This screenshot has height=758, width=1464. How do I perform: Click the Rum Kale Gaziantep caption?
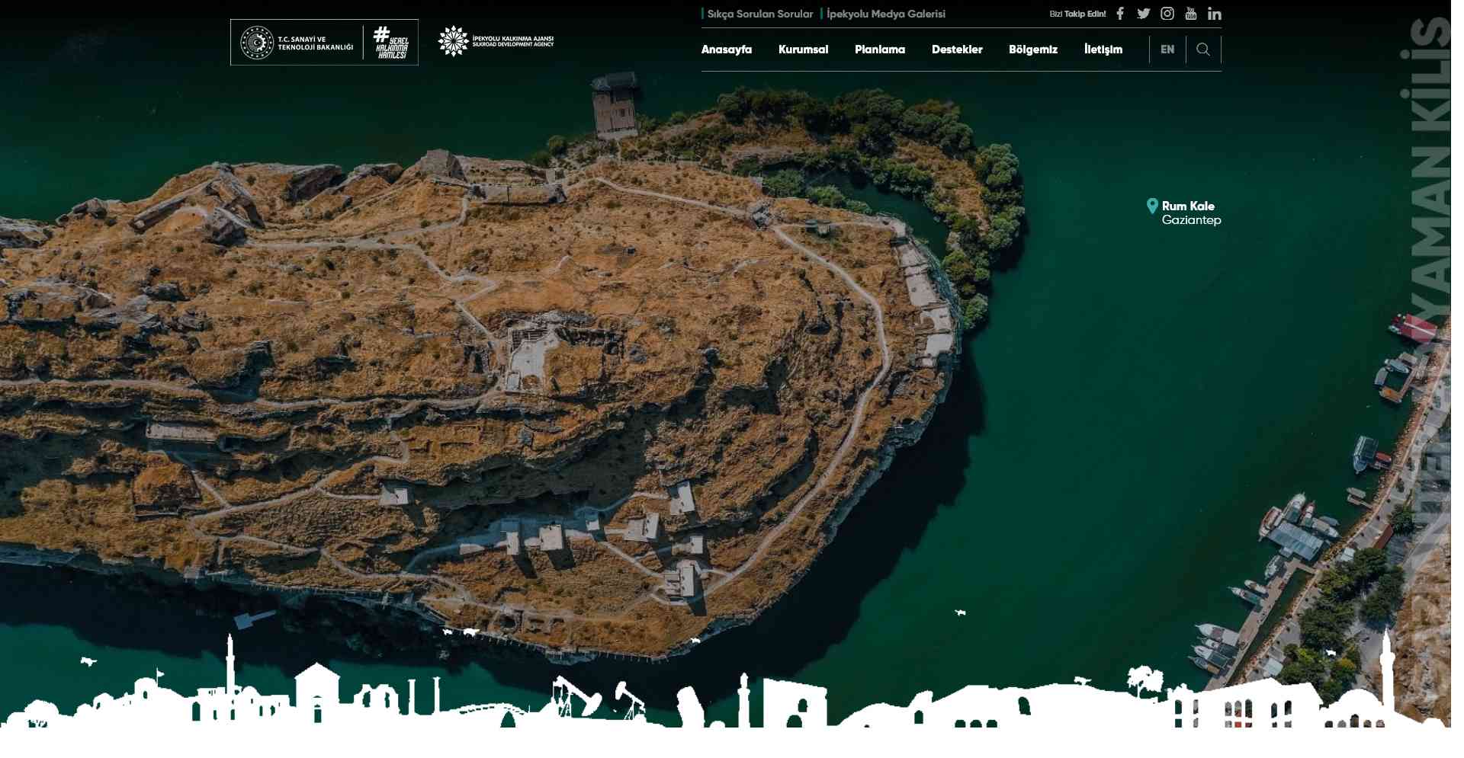1190,213
